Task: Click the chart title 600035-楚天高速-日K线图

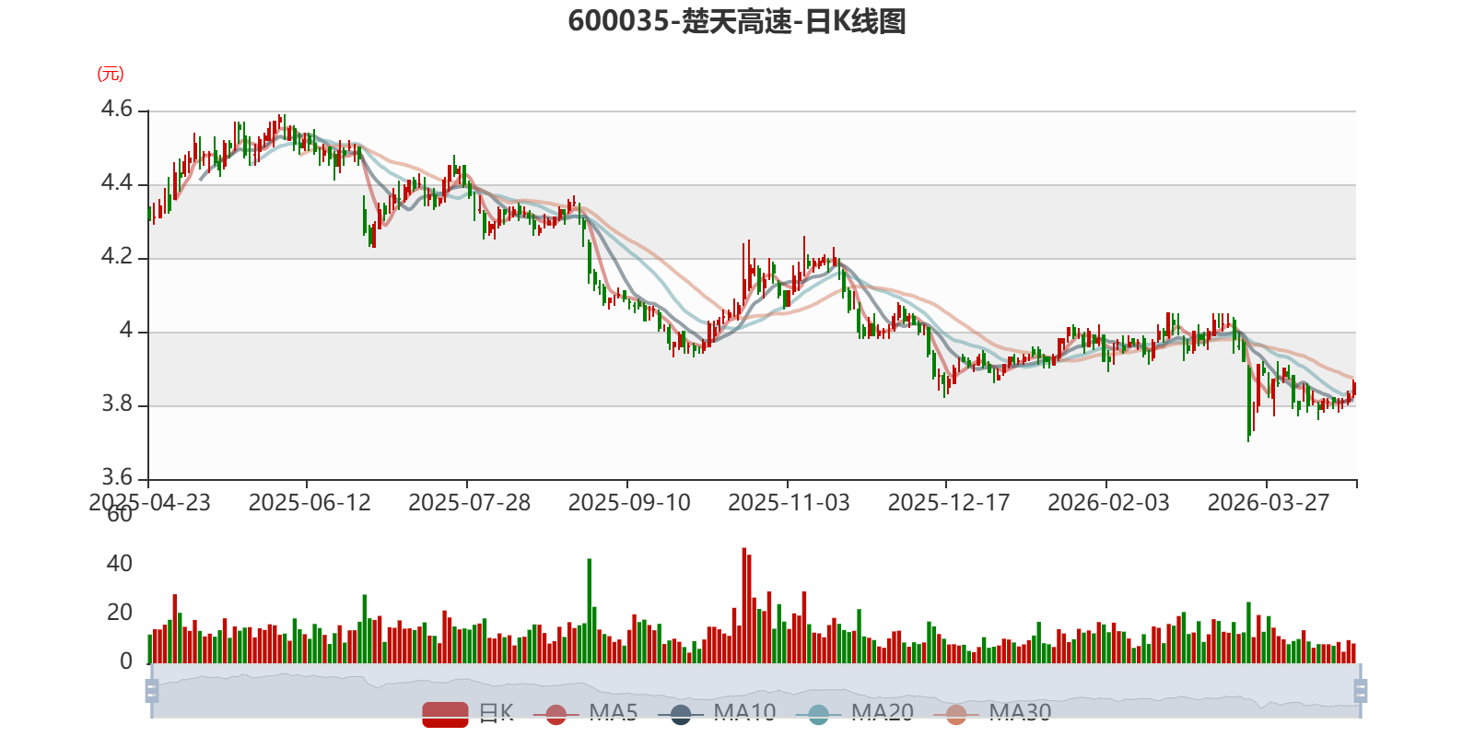Action: tap(737, 21)
